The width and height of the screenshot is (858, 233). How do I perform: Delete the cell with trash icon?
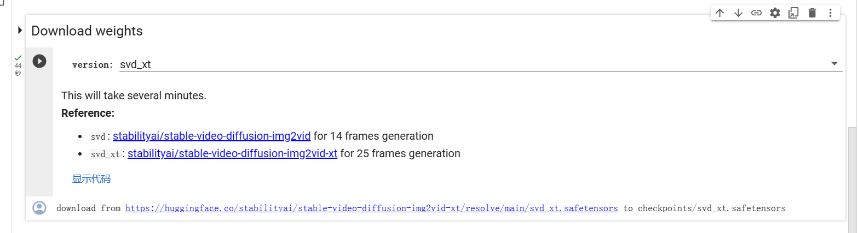pos(812,13)
